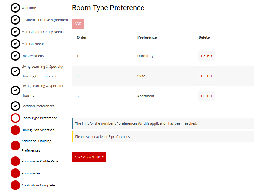Click the Room Type Preference step circle icon
The image size is (256, 196).
click(15, 118)
